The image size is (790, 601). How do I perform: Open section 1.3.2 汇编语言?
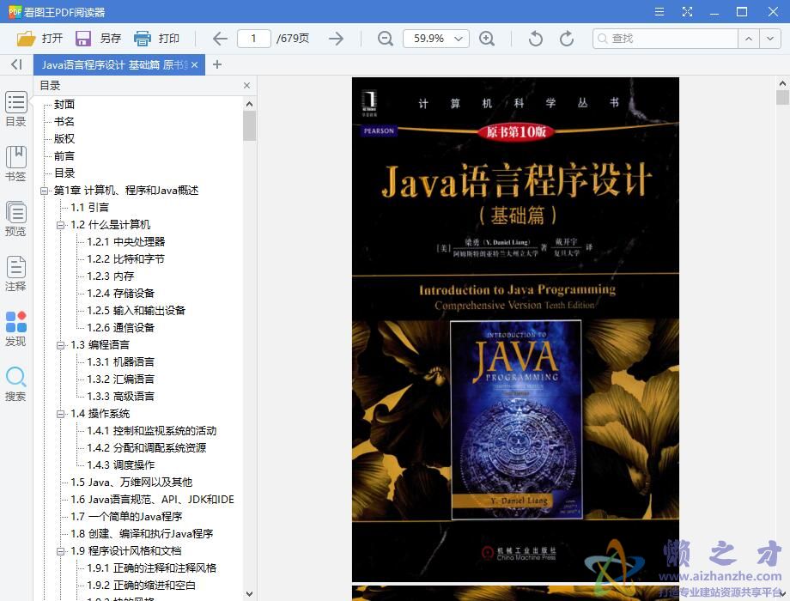[x=120, y=379]
